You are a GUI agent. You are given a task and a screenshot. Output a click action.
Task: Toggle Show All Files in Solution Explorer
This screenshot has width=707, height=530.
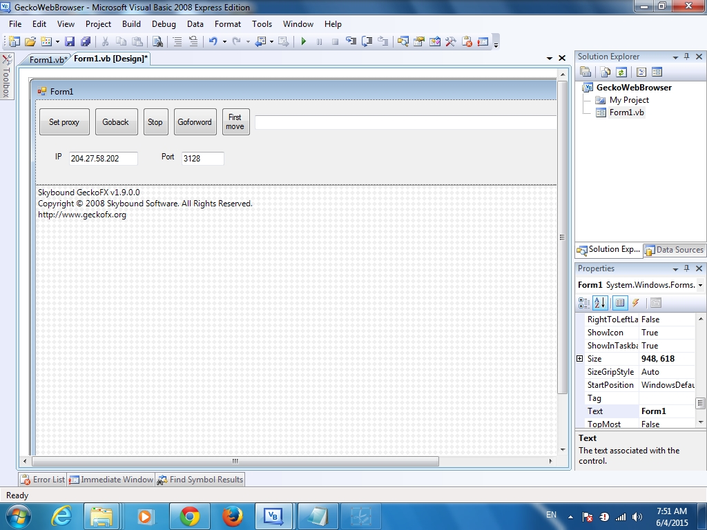click(605, 72)
